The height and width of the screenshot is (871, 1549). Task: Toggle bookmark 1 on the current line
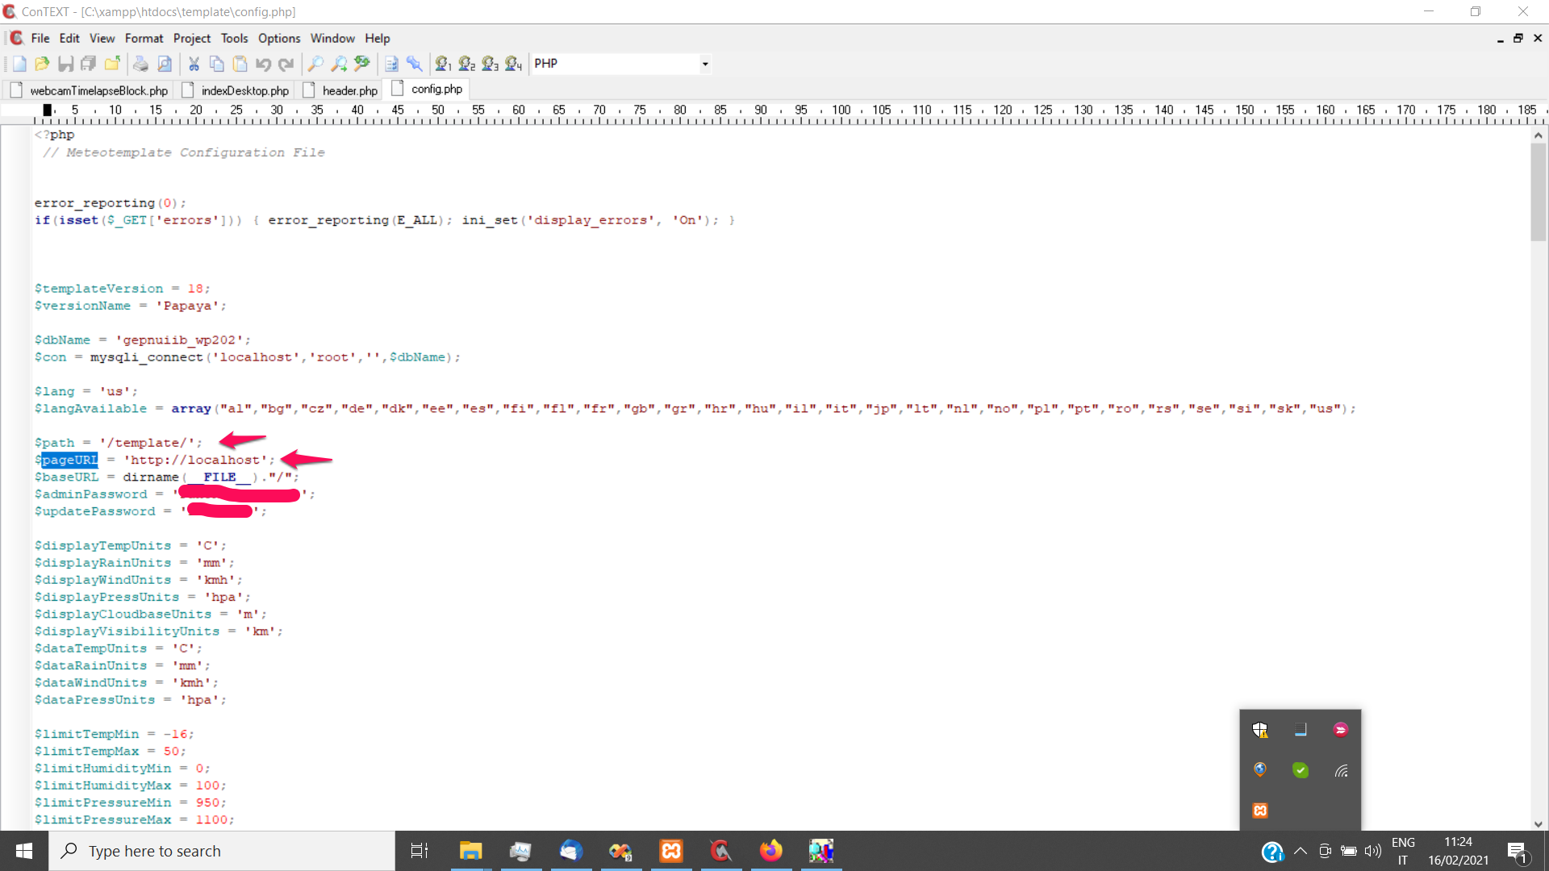click(x=444, y=64)
